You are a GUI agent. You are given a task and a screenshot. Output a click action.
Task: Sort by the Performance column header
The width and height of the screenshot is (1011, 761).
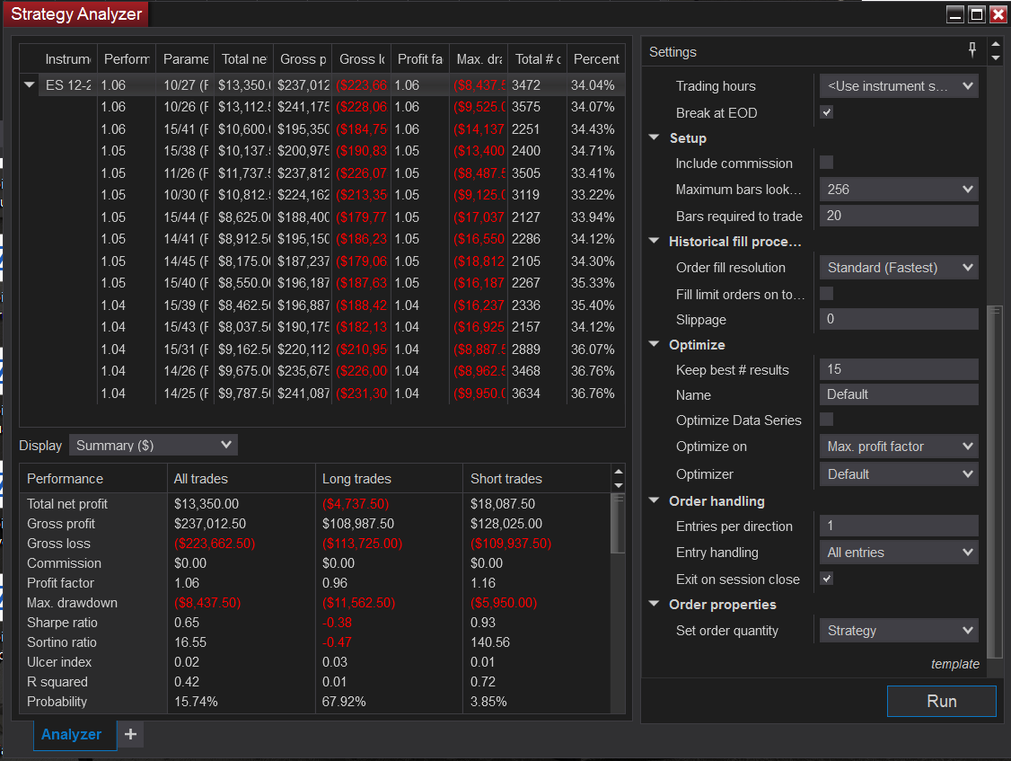point(127,58)
